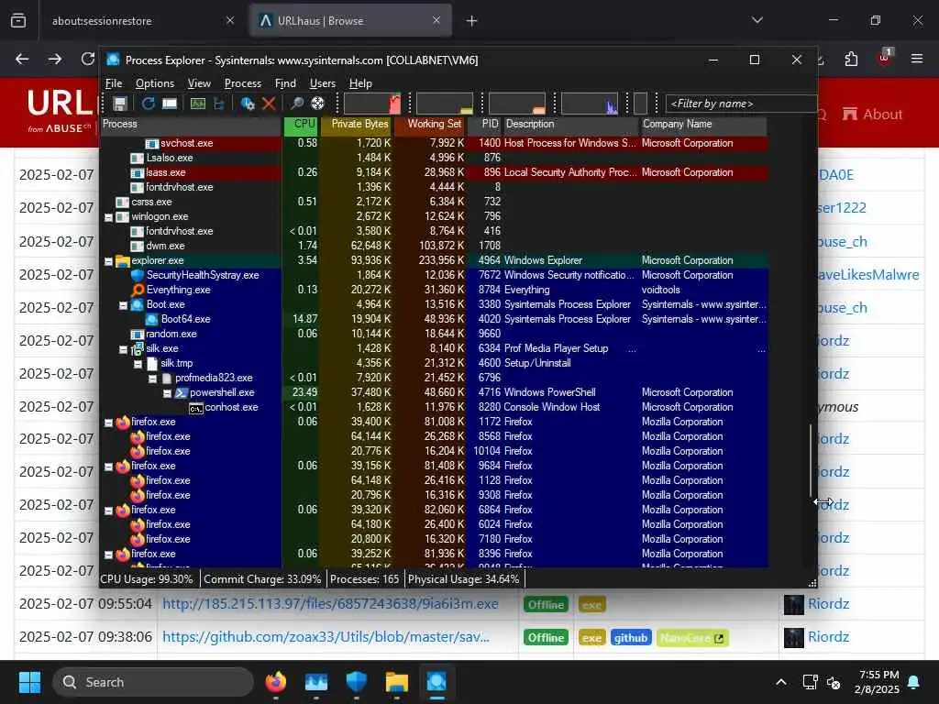Open the Users menu

[322, 83]
